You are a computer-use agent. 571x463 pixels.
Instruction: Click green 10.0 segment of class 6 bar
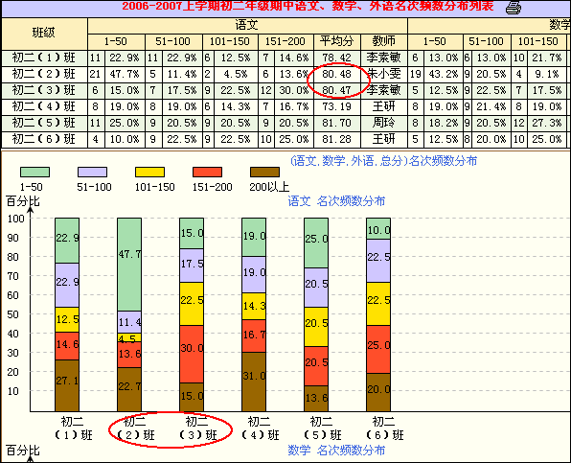coord(378,228)
